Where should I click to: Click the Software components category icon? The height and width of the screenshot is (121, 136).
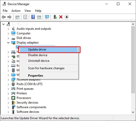pyautogui.click(x=14, y=107)
